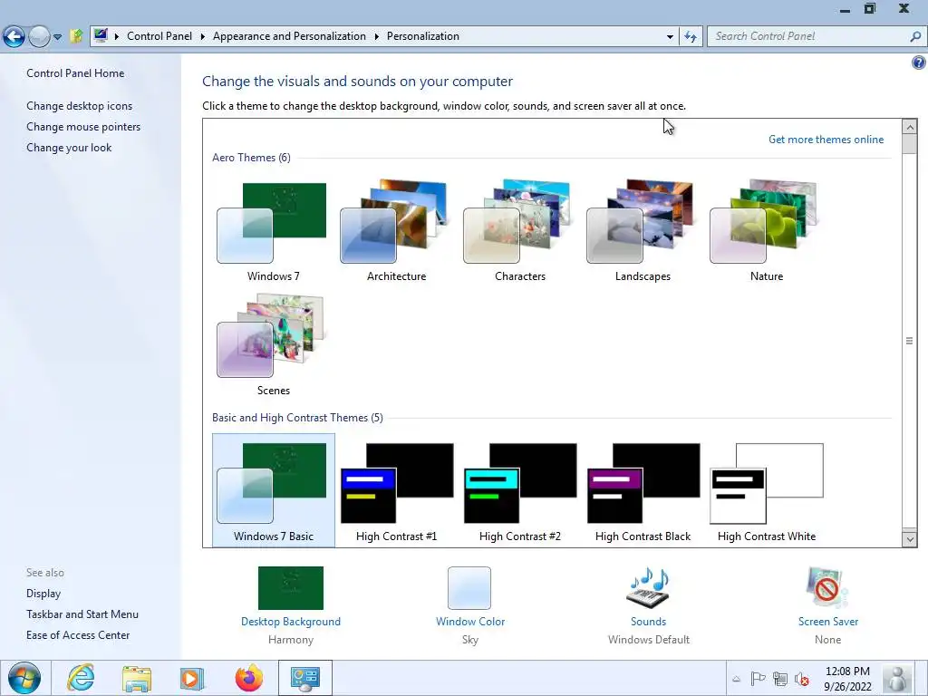Click the Back navigation button
The image size is (928, 696).
tap(14, 36)
